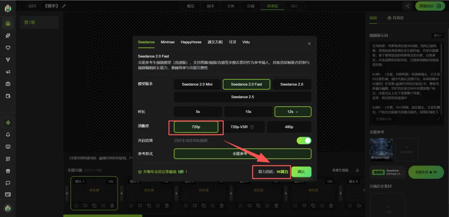This screenshot has height=217, width=449.
Task: Click the copy icon on 镜头 1 card
Action: pyautogui.click(x=94, y=205)
